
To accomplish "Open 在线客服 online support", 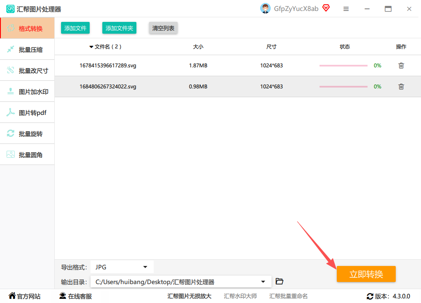I will click(75, 296).
